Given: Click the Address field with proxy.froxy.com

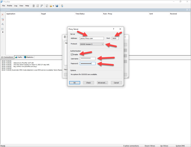Looking at the screenshot, I should (92, 38).
